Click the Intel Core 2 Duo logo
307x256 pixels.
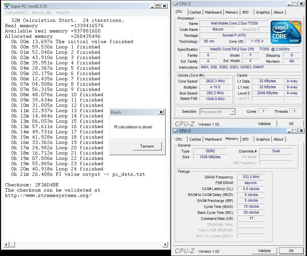click(286, 32)
